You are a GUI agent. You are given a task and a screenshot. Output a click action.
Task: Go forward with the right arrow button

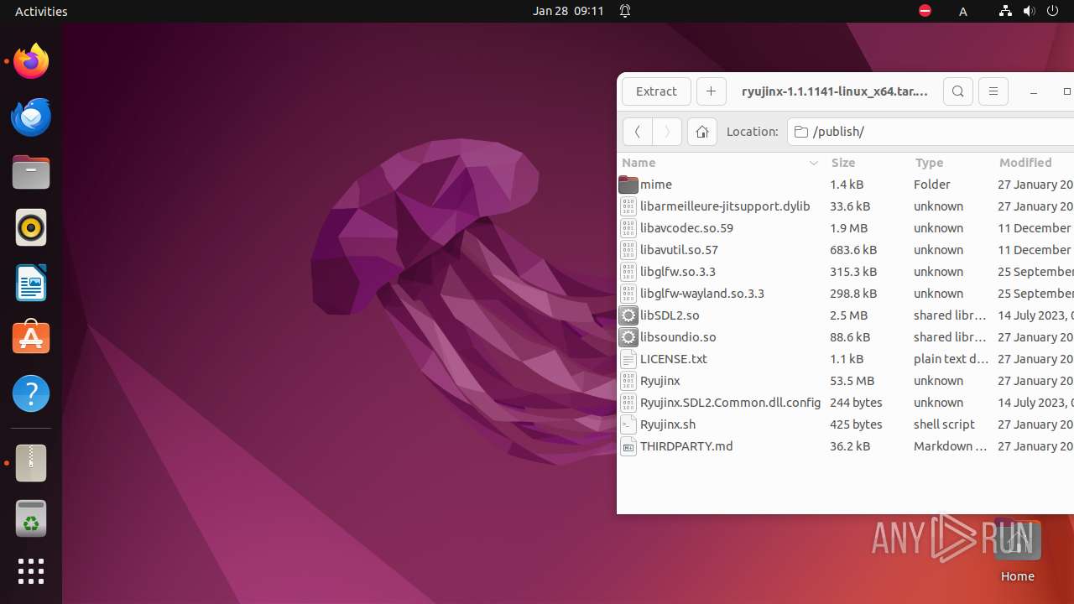click(x=667, y=132)
